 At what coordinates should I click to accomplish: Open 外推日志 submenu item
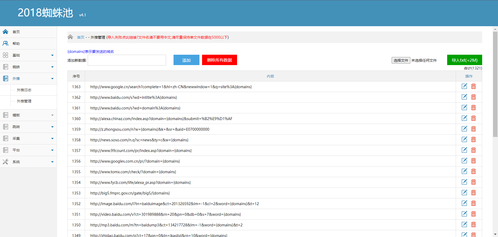(24, 90)
